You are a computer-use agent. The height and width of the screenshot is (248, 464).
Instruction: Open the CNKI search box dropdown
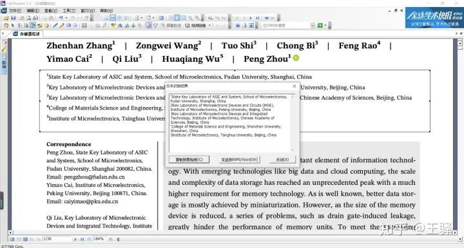(x=313, y=26)
